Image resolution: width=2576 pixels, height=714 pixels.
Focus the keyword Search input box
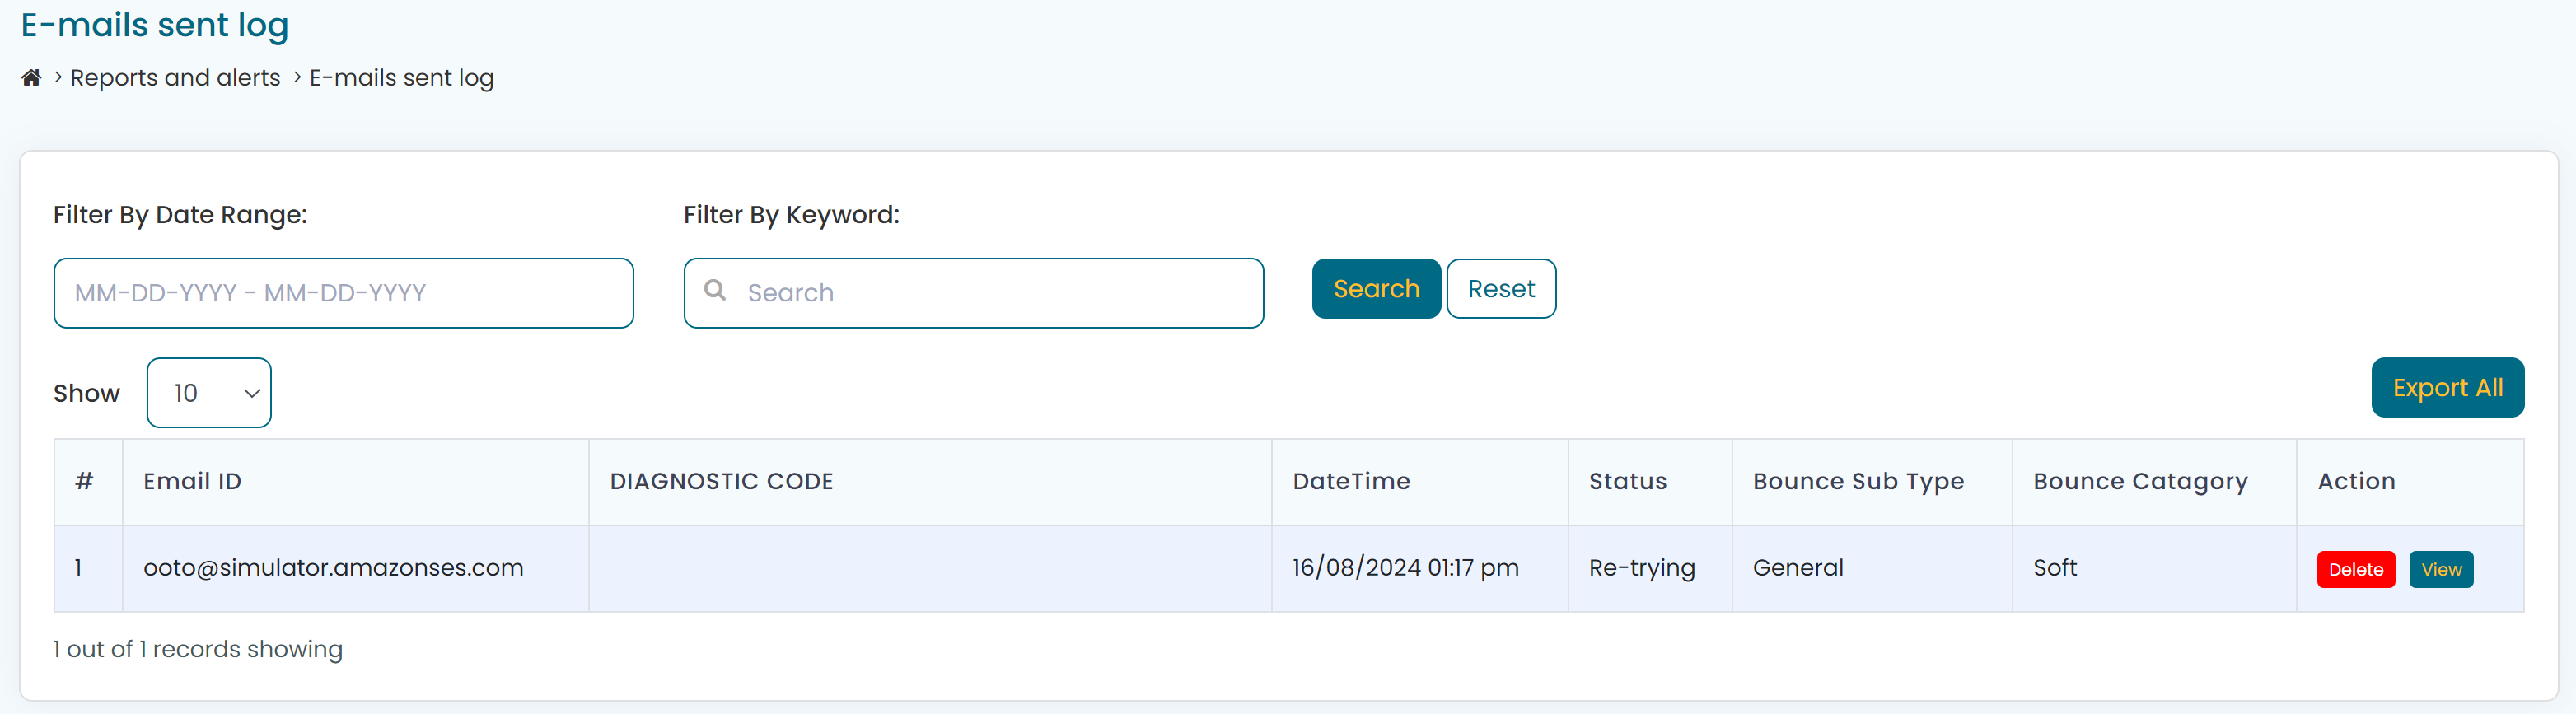[x=973, y=293]
